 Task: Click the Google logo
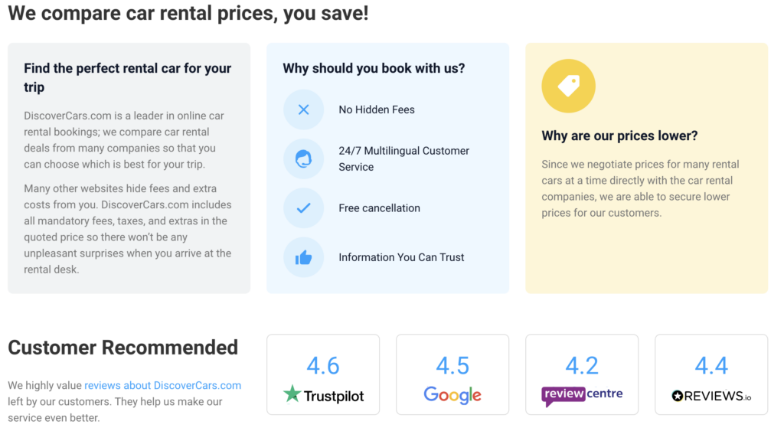[452, 395]
